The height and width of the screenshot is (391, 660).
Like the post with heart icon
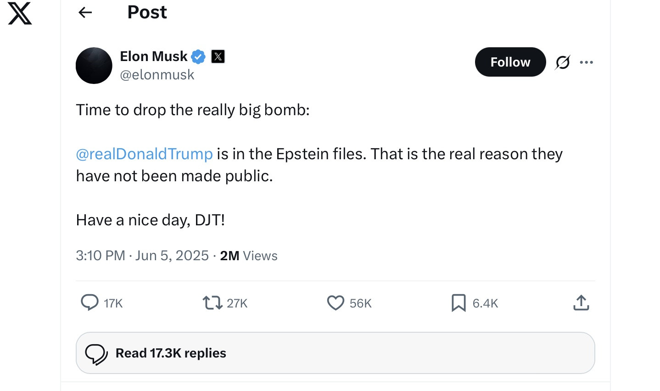pos(336,303)
